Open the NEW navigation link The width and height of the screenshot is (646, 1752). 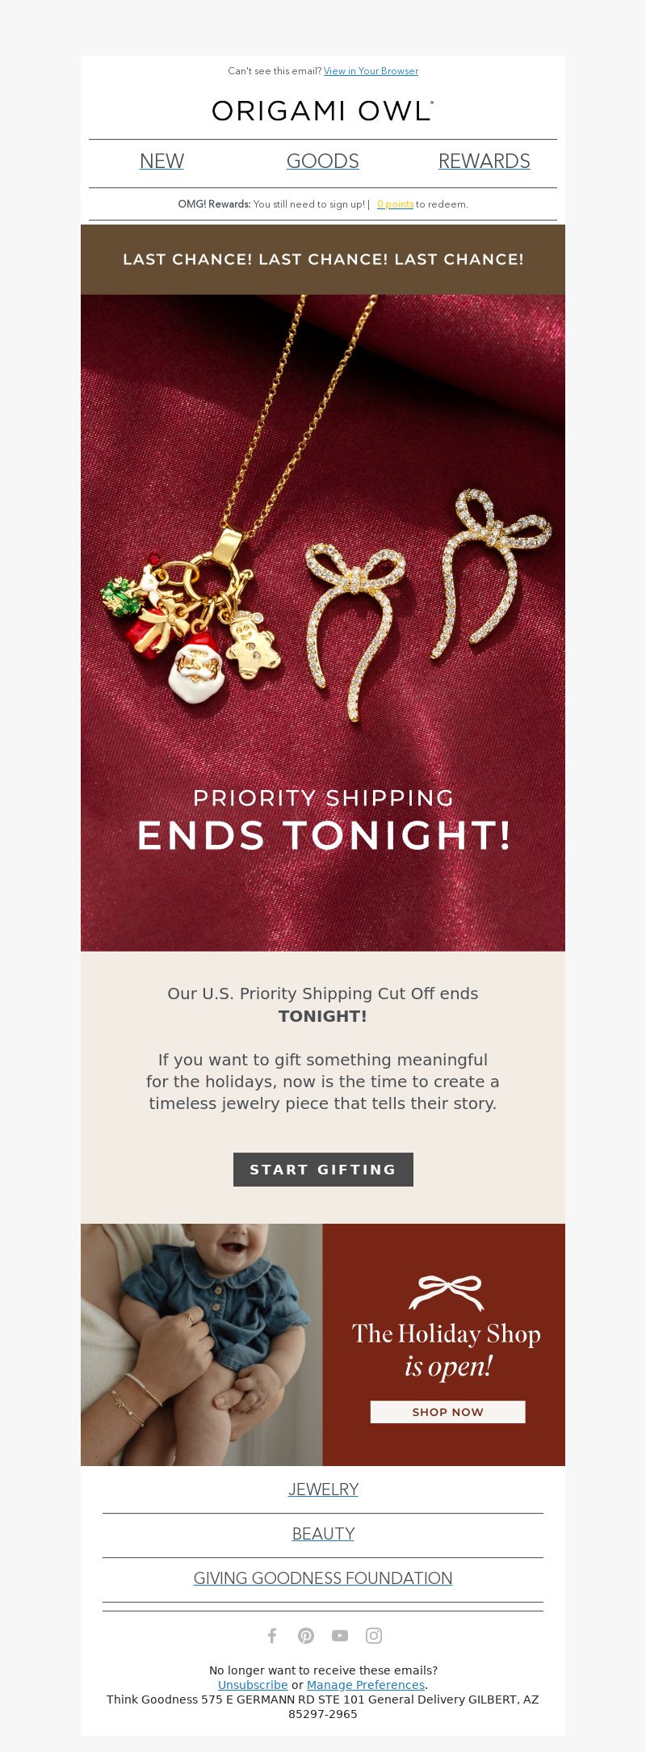pos(161,161)
